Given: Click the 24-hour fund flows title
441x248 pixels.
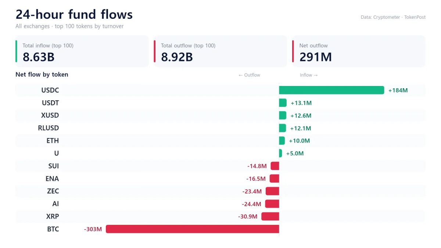Looking at the screenshot, I should 74,14.
